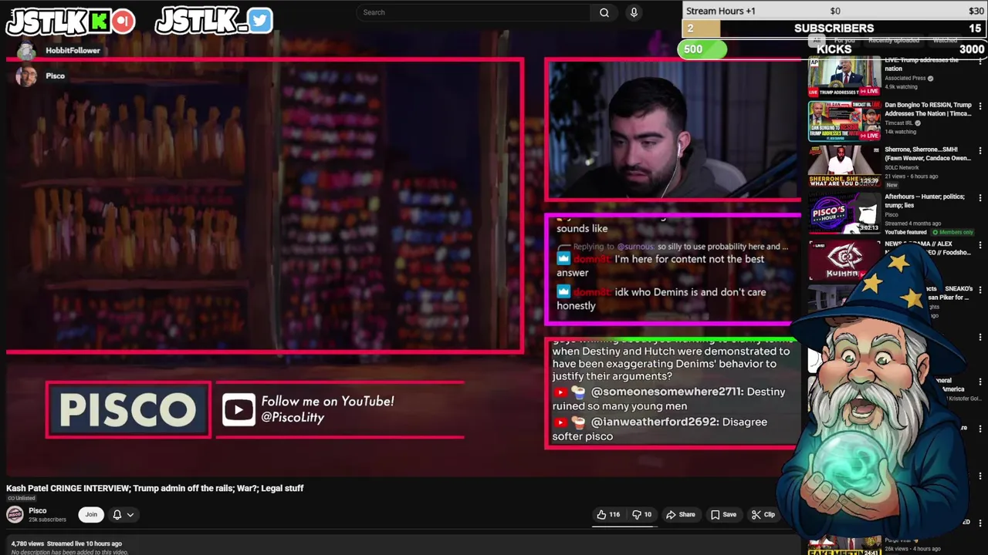Select the 'Watched' filter chip
Image resolution: width=988 pixels, height=555 pixels.
(x=945, y=40)
